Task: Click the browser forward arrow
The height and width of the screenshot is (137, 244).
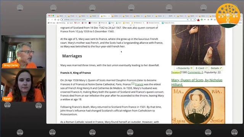Action: click(x=52, y=20)
